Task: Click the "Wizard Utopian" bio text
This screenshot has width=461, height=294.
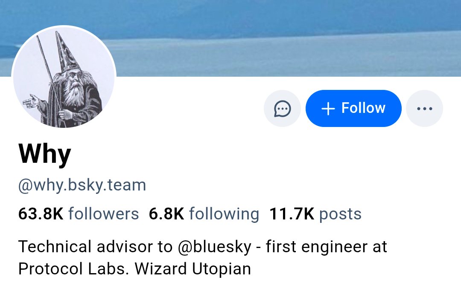Action: point(193,269)
